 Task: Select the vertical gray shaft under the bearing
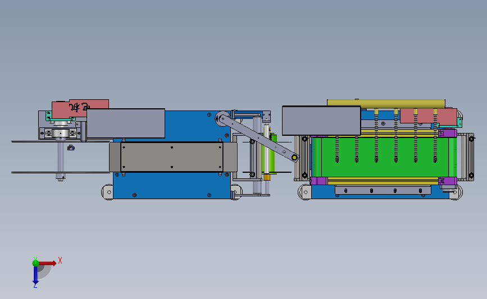tap(61, 159)
